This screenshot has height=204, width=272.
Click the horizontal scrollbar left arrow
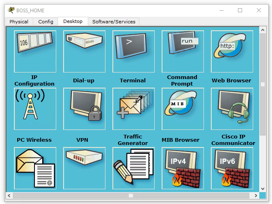(9, 195)
